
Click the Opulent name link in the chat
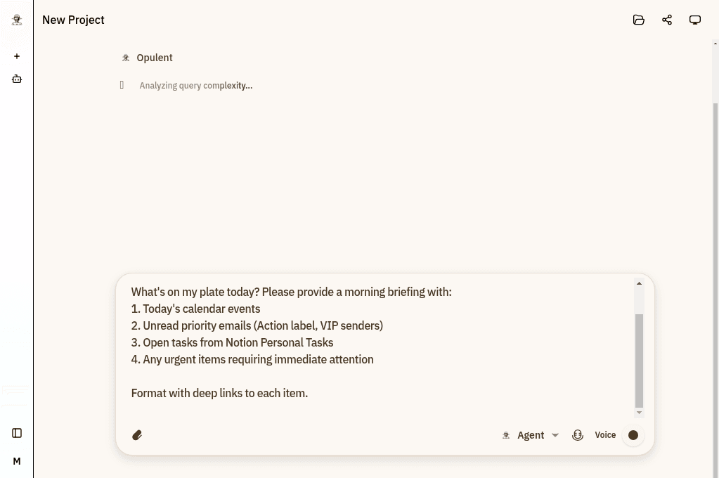click(x=155, y=57)
